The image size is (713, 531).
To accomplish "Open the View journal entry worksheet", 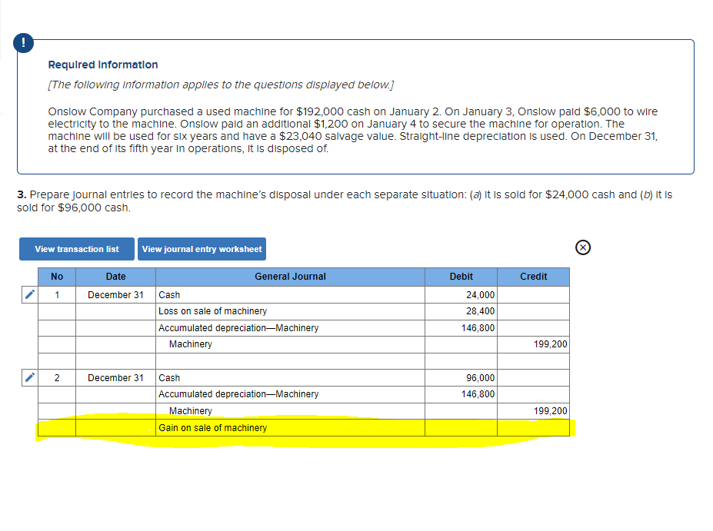I will tap(202, 248).
